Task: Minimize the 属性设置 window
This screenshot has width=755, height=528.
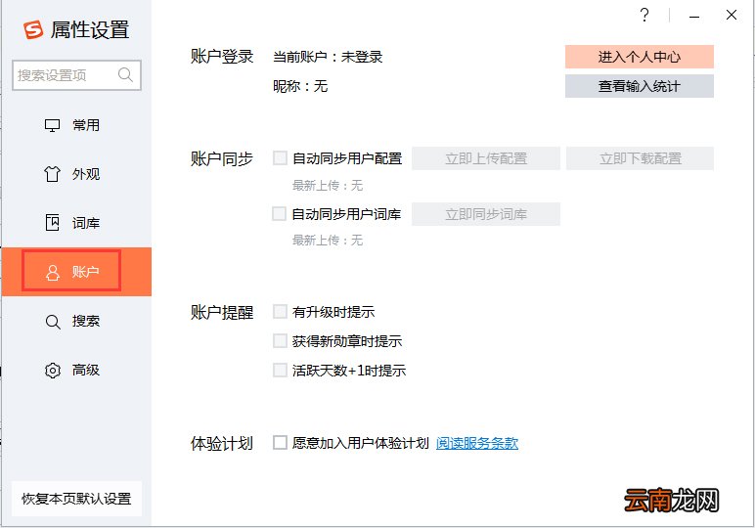Action: [x=693, y=16]
